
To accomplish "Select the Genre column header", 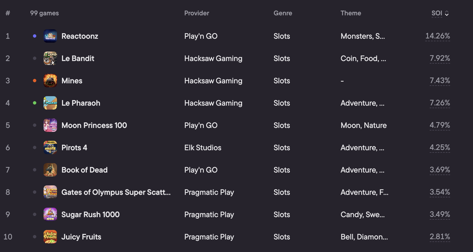I will pyautogui.click(x=283, y=13).
